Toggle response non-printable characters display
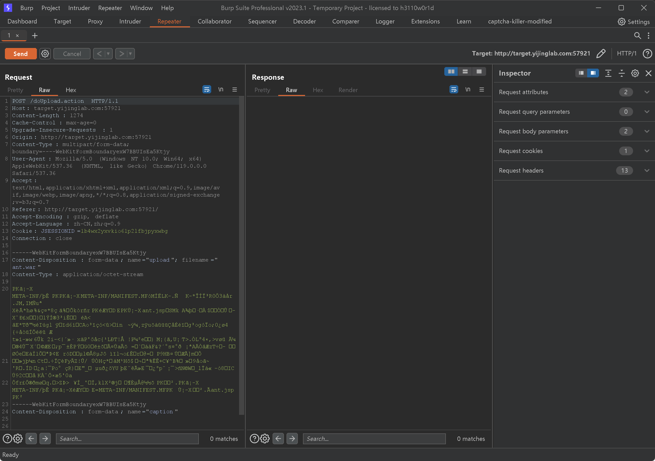Screen dimensions: 655x461 pyautogui.click(x=468, y=90)
